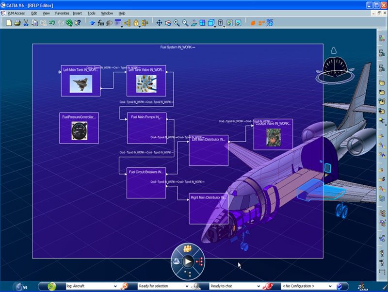Open the Formula f(x) tool
388x292 pixels.
coord(100,23)
